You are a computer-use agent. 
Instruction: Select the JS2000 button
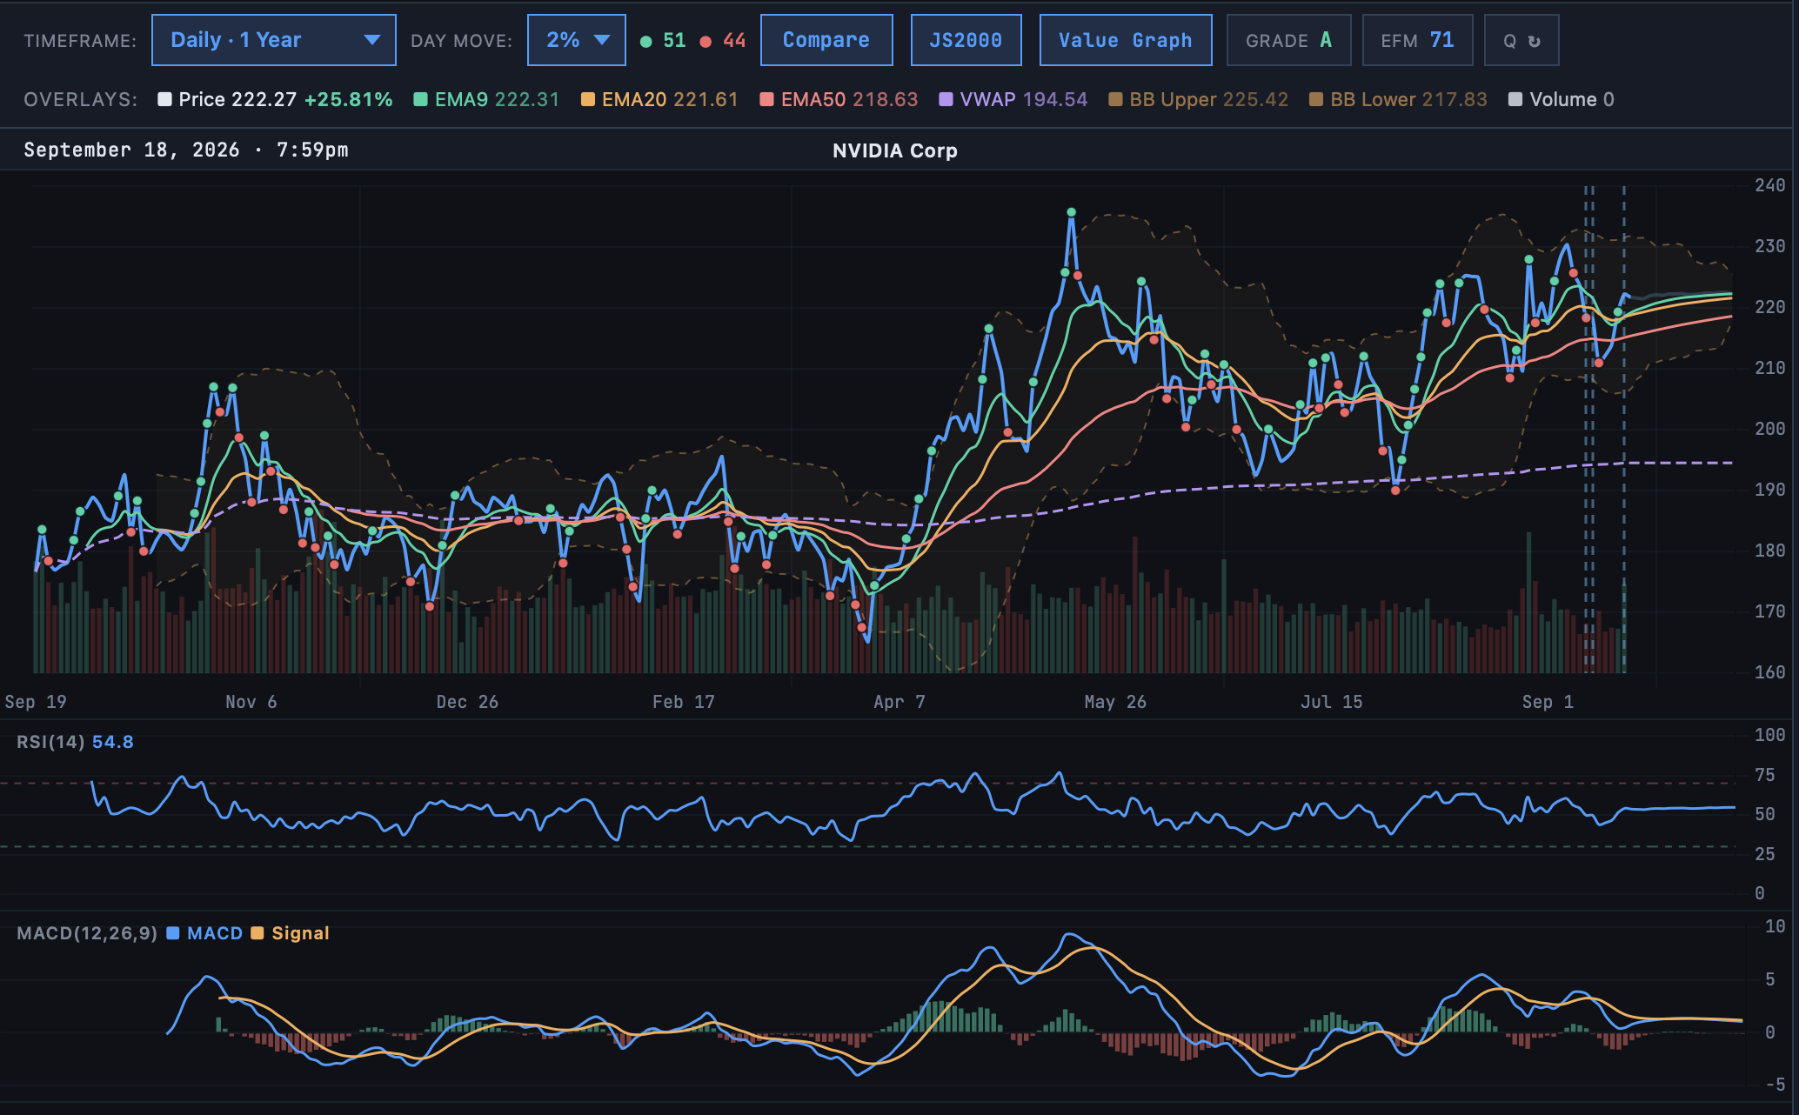pos(966,40)
